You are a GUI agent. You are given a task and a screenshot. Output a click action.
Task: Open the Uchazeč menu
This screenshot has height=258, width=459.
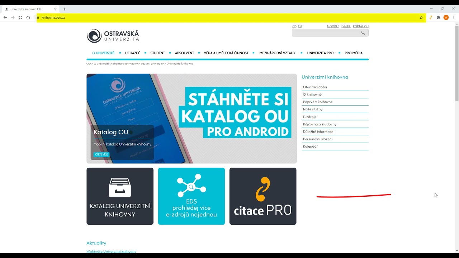[x=133, y=53]
